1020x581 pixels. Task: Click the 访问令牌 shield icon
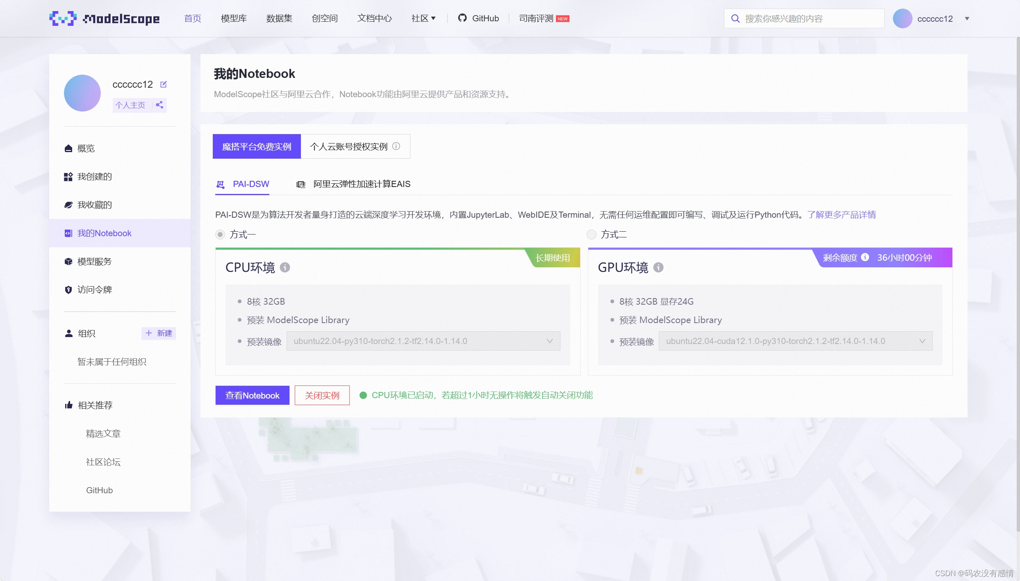pyautogui.click(x=68, y=290)
